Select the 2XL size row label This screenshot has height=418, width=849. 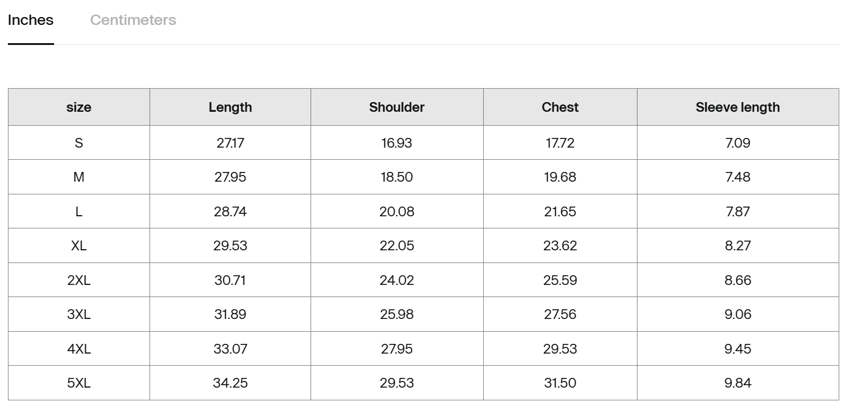79,280
